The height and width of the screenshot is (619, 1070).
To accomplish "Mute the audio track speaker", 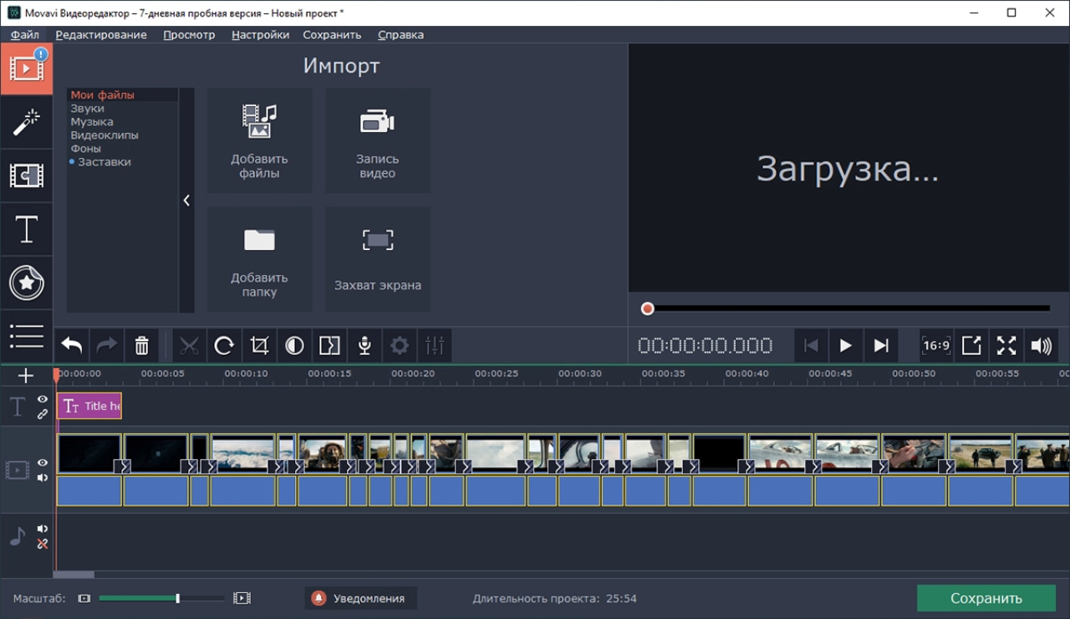I will tap(43, 529).
